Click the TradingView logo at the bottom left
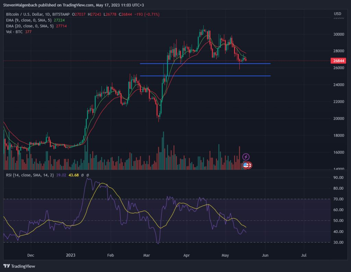This screenshot has height=272, width=351. point(19,266)
